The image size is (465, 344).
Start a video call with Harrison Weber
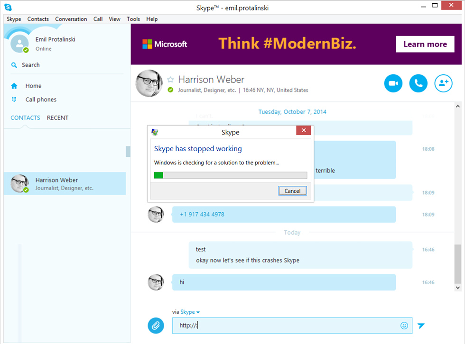click(x=393, y=83)
